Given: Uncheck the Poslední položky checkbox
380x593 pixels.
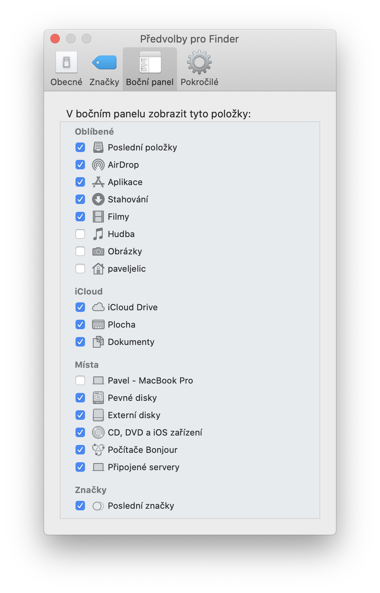Looking at the screenshot, I should tap(80, 147).
